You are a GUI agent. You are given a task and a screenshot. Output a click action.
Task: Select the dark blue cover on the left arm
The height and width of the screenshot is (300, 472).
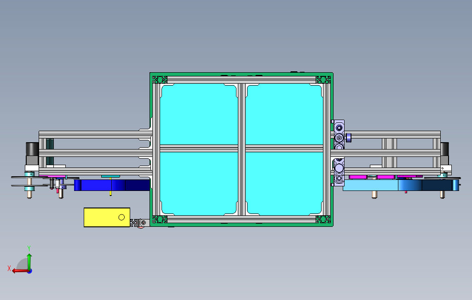[112, 185]
